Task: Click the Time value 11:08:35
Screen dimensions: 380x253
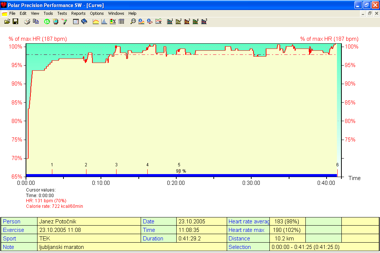Action: (x=202, y=230)
